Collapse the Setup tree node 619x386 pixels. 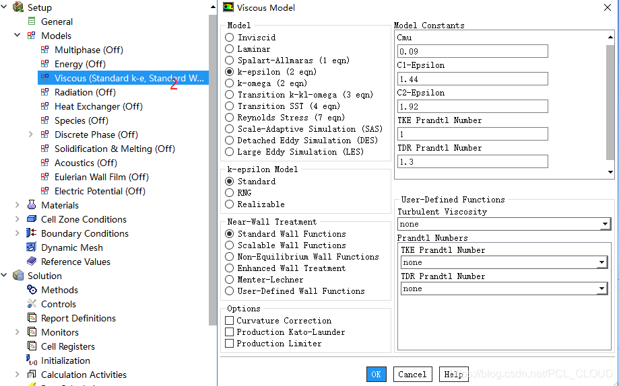pyautogui.click(x=4, y=7)
